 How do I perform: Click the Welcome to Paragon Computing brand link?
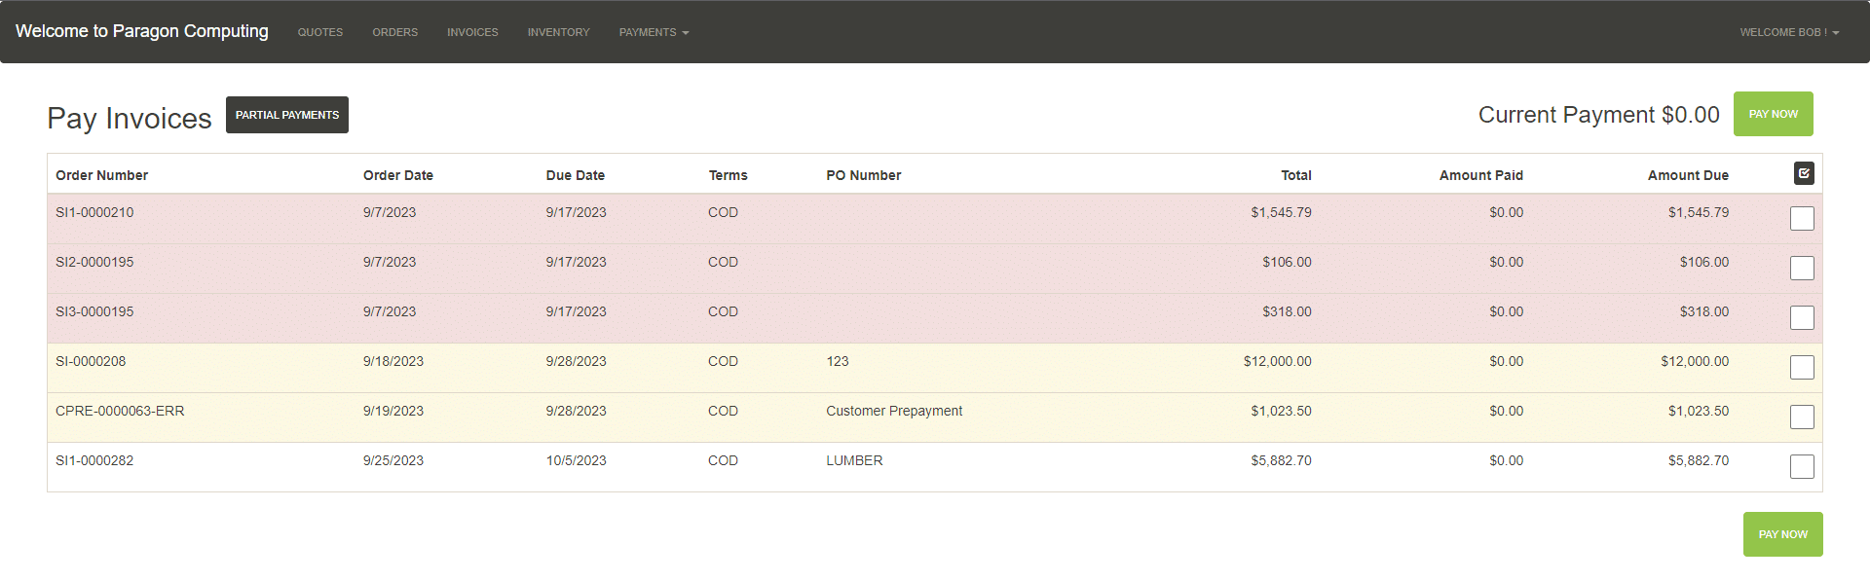(142, 31)
